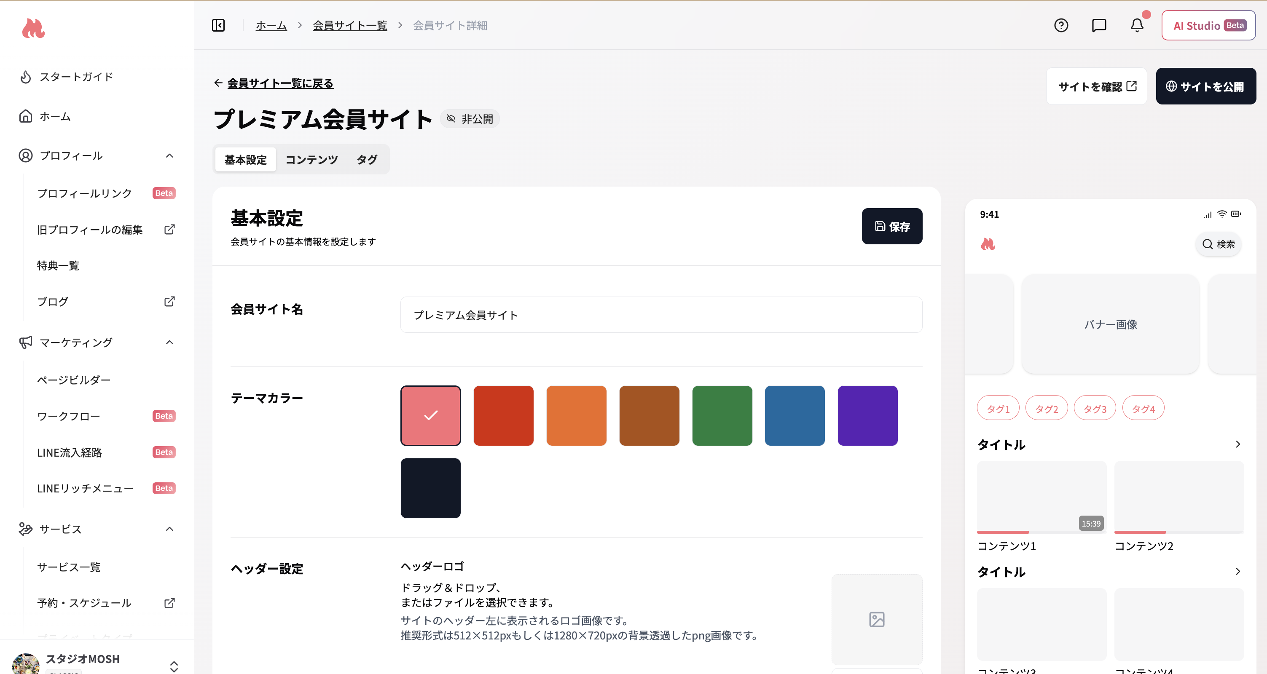Open the notifications bell

point(1137,25)
